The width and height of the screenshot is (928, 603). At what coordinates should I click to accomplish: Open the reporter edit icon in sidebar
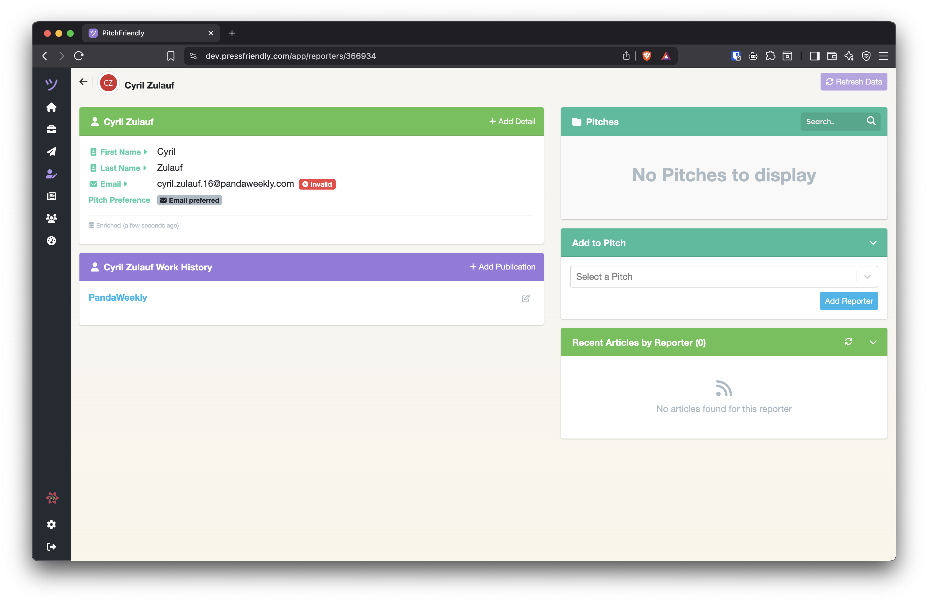(51, 174)
